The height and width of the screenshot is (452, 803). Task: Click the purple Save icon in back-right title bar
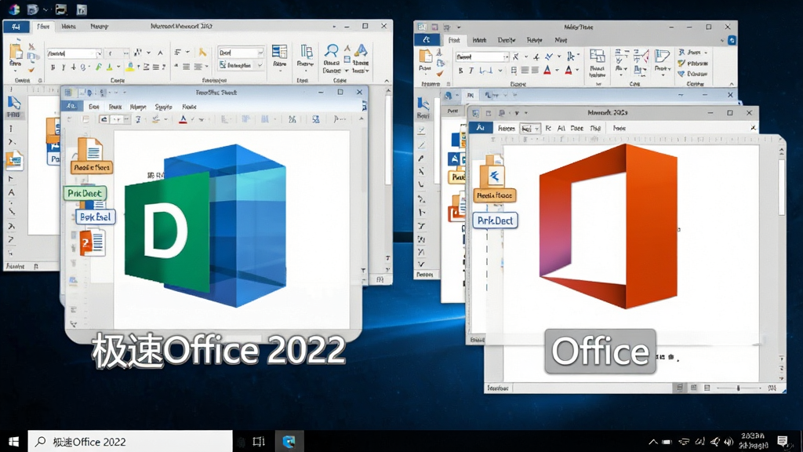(434, 27)
